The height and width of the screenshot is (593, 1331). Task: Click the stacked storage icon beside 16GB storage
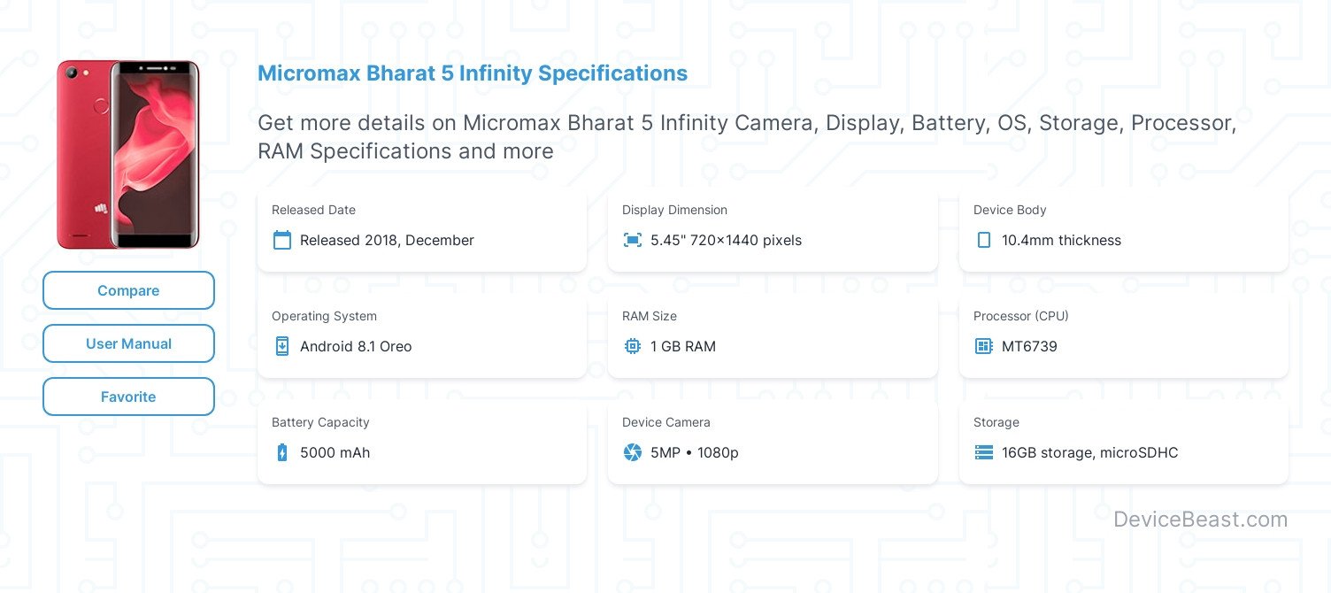tap(984, 452)
